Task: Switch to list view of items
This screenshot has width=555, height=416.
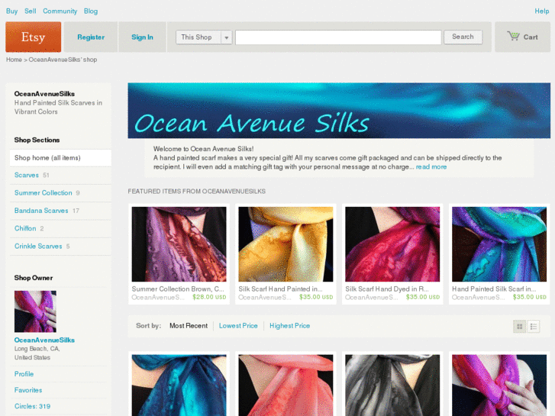Action: pyautogui.click(x=534, y=327)
